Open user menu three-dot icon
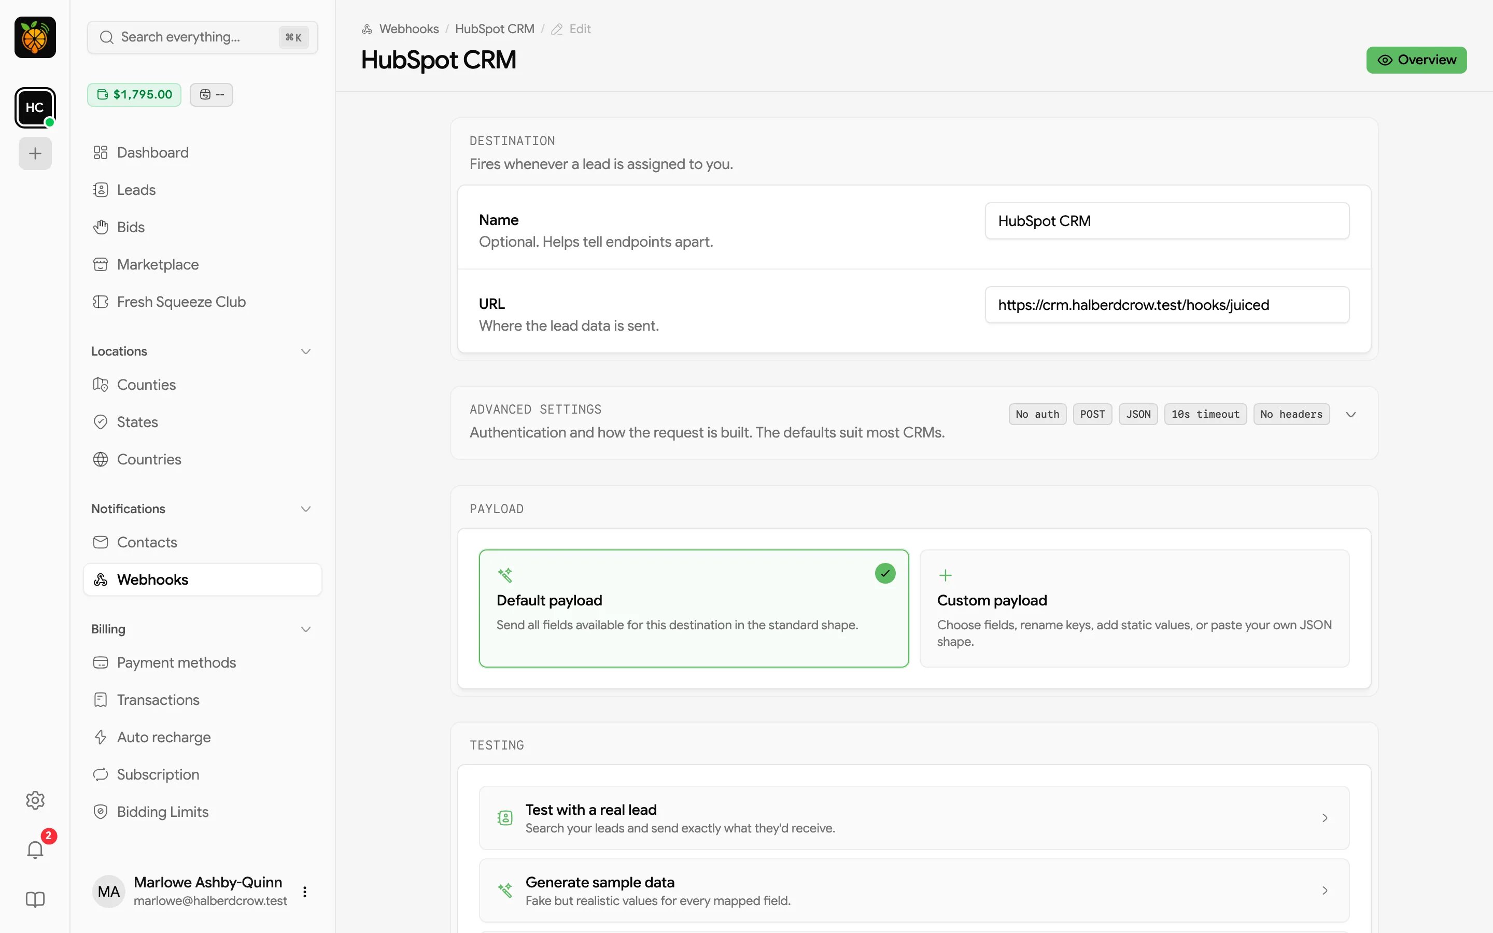1493x933 pixels. tap(305, 892)
